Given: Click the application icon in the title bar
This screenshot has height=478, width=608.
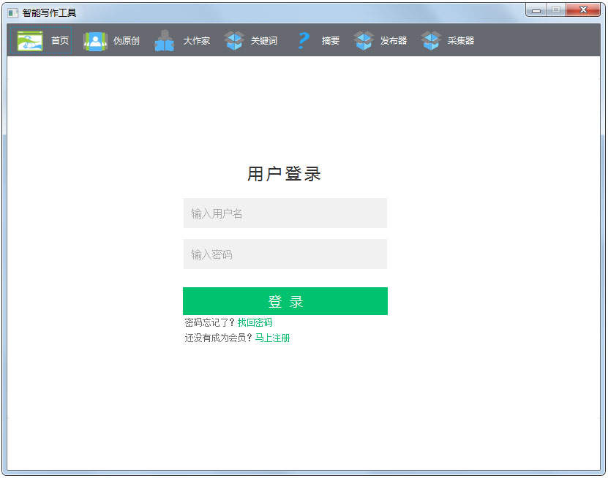Looking at the screenshot, I should click(x=12, y=11).
